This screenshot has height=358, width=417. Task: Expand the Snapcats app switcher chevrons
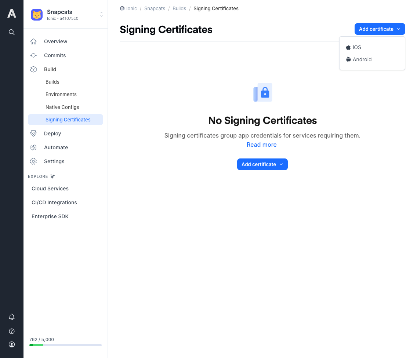(x=101, y=14)
